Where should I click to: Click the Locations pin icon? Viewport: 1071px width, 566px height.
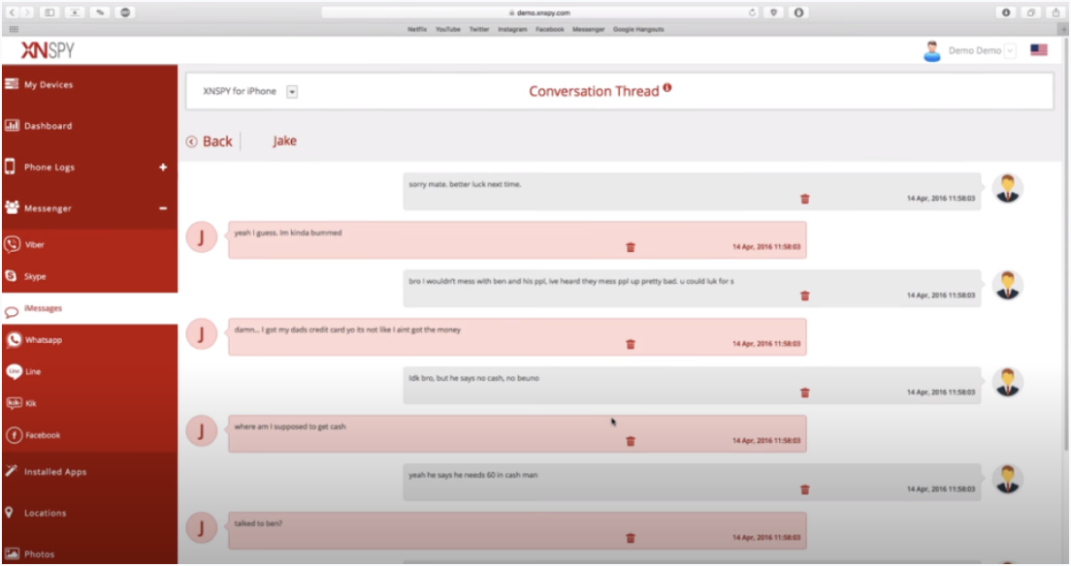(x=9, y=512)
